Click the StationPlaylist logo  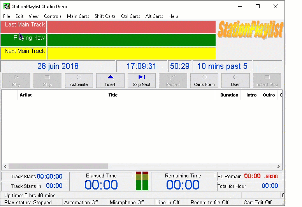(250, 30)
